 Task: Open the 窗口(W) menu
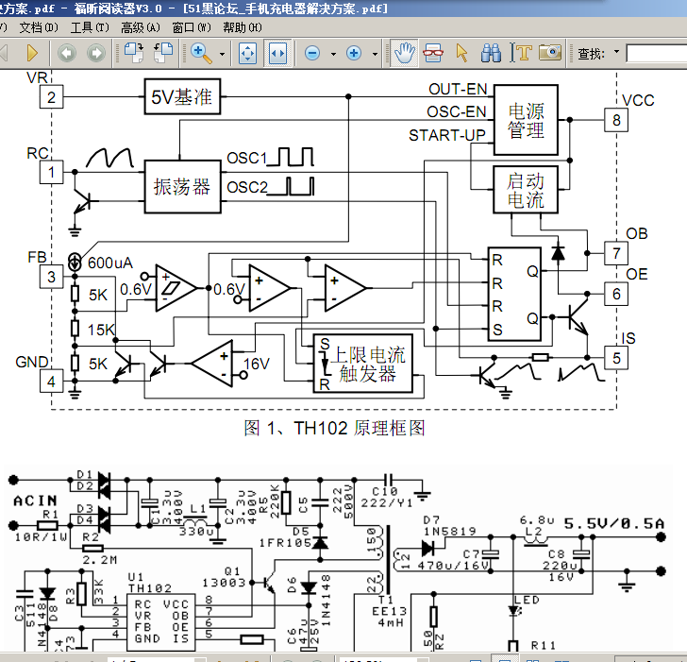(192, 27)
